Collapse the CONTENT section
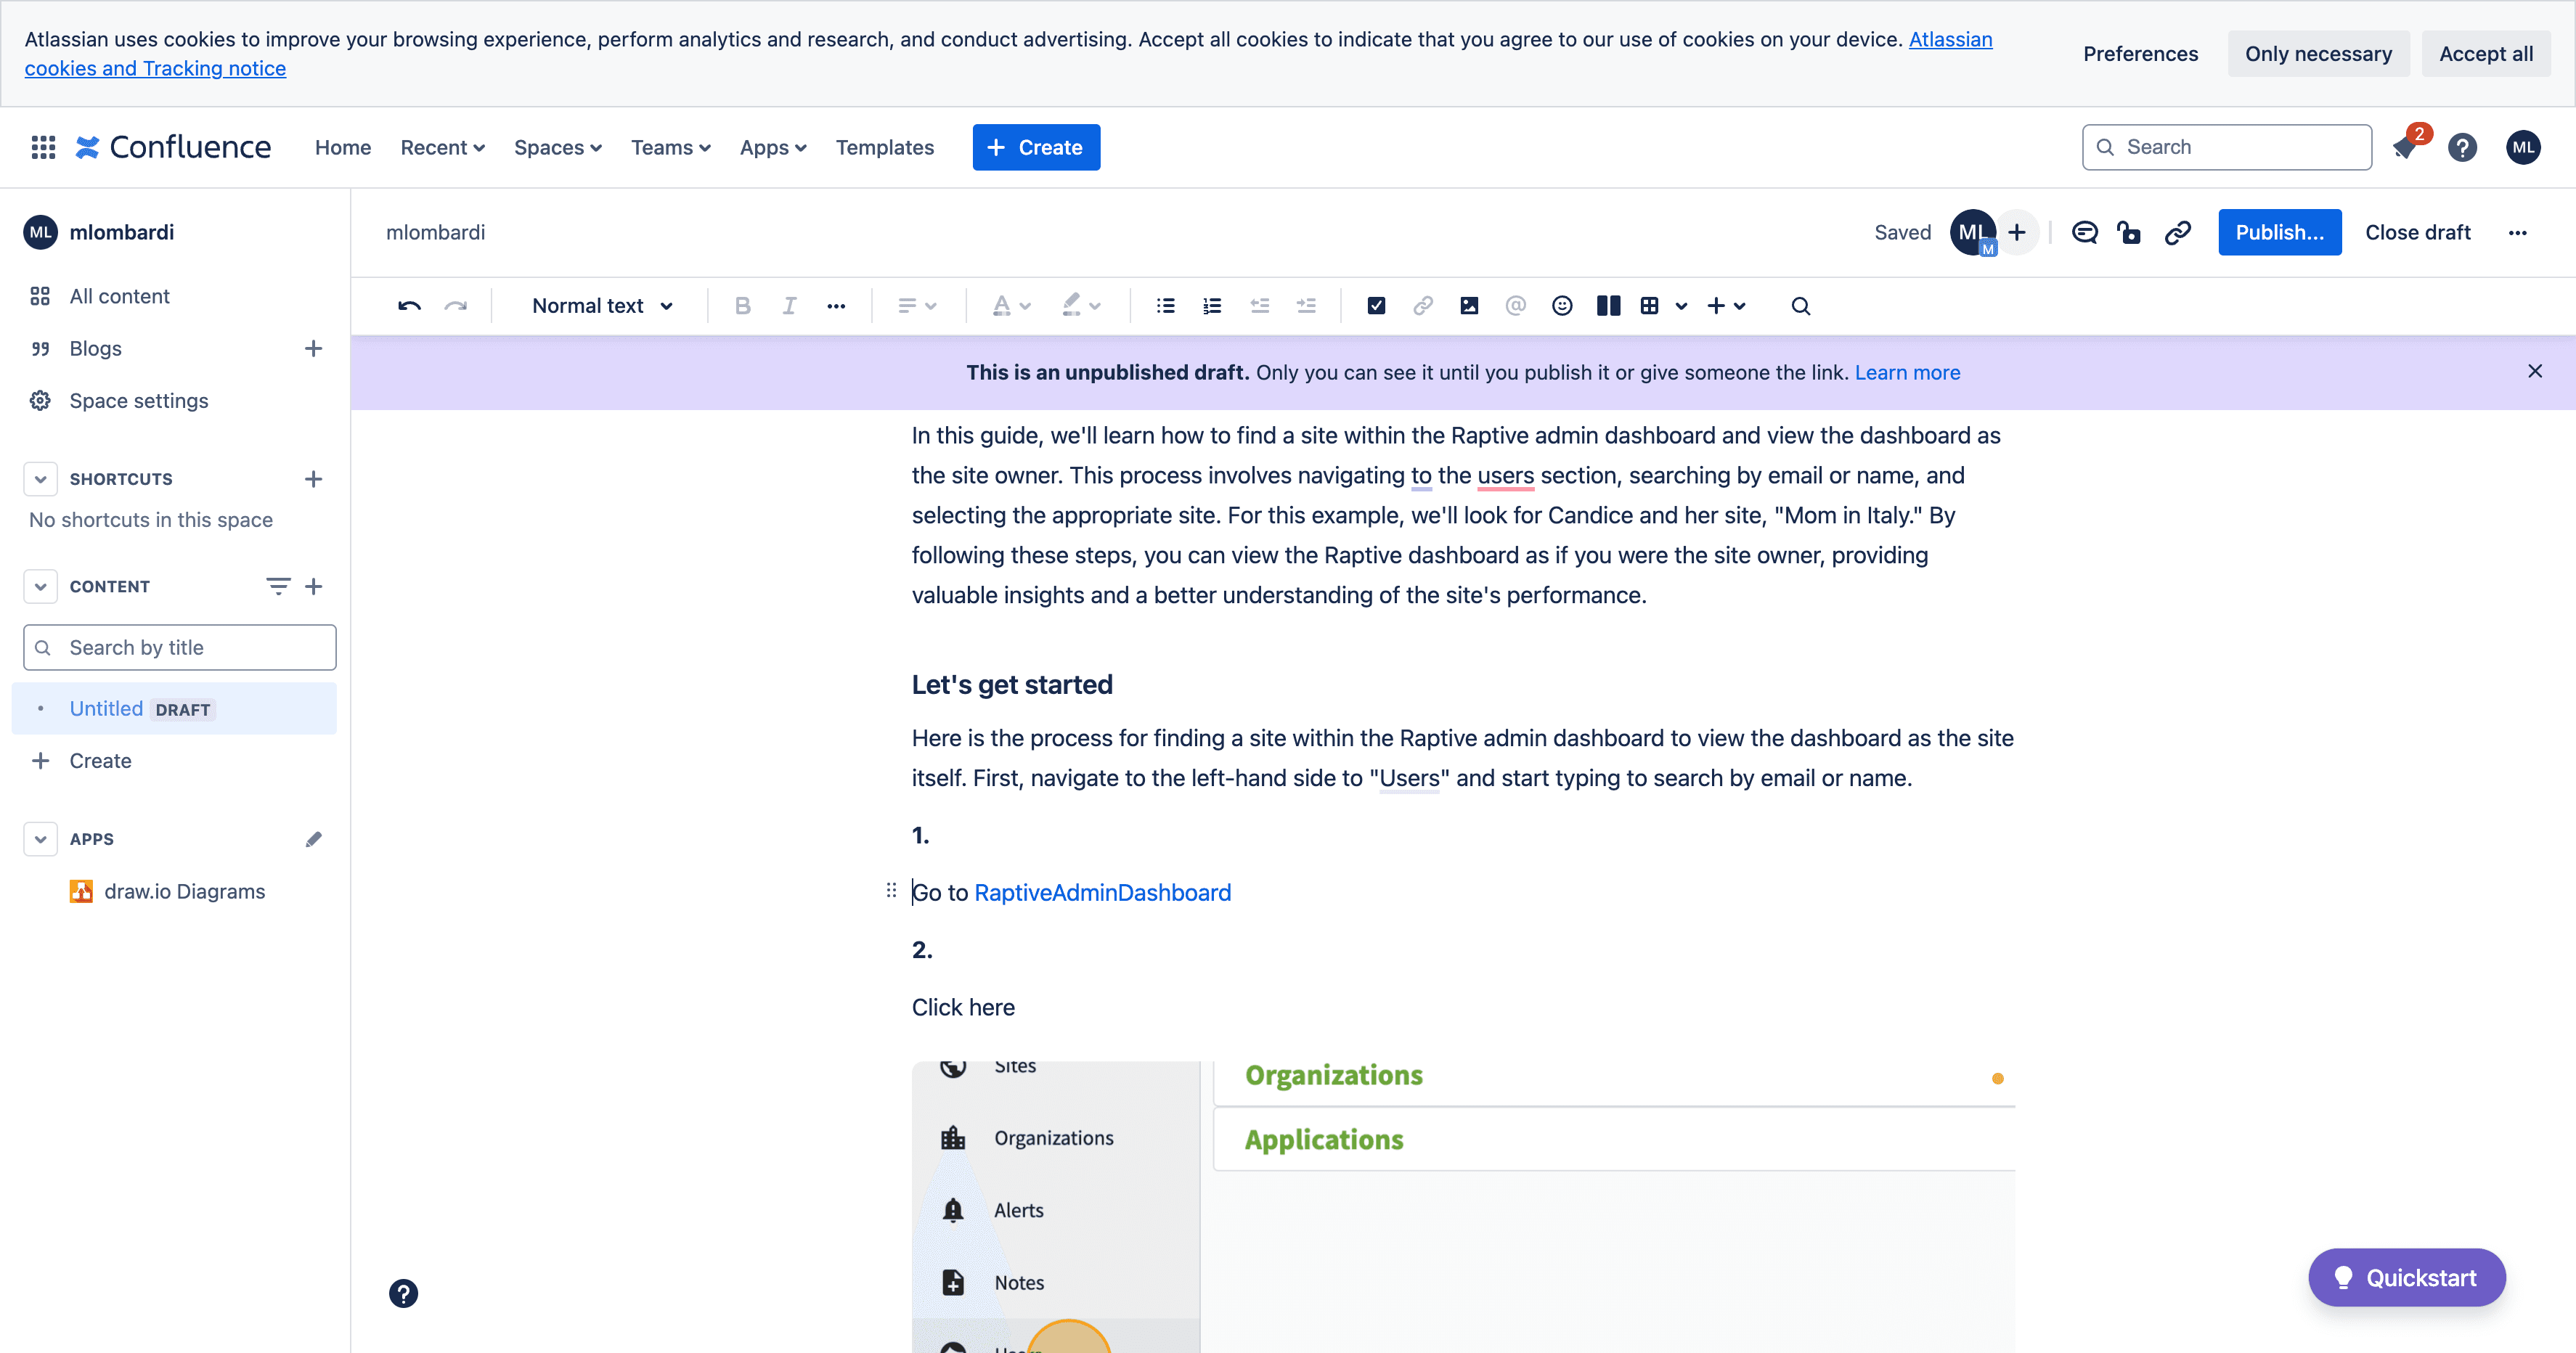 (40, 586)
